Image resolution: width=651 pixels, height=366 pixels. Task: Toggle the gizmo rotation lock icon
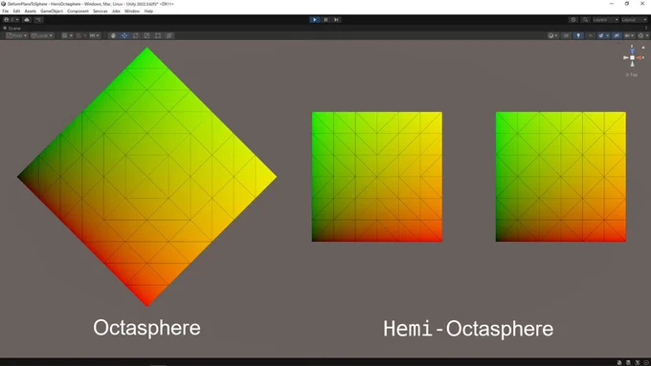click(x=643, y=48)
